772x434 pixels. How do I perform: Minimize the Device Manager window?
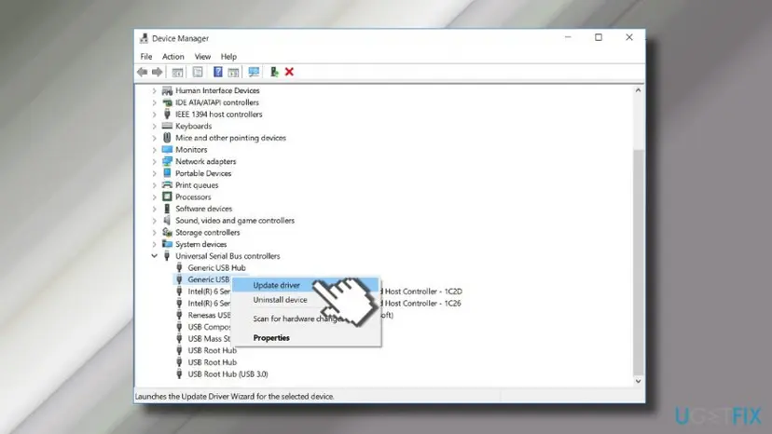tap(568, 37)
